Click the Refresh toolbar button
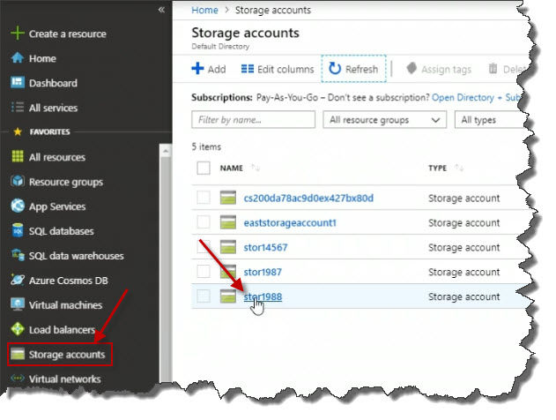This screenshot has width=556, height=420. pyautogui.click(x=353, y=69)
